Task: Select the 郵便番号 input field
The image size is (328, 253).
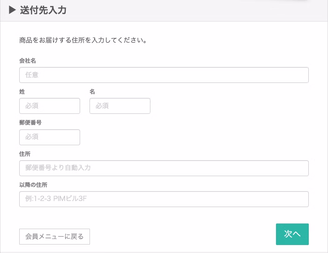Action: click(50, 137)
